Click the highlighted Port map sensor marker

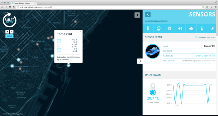69,65
